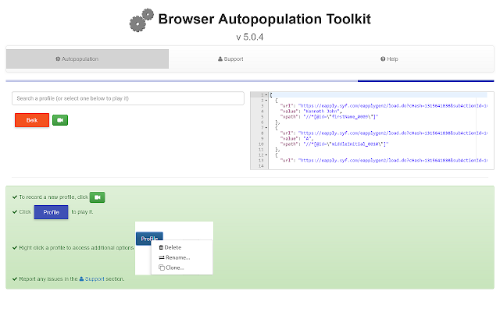The width and height of the screenshot is (500, 312).
Task: Click the profile search field
Action: pos(128,98)
